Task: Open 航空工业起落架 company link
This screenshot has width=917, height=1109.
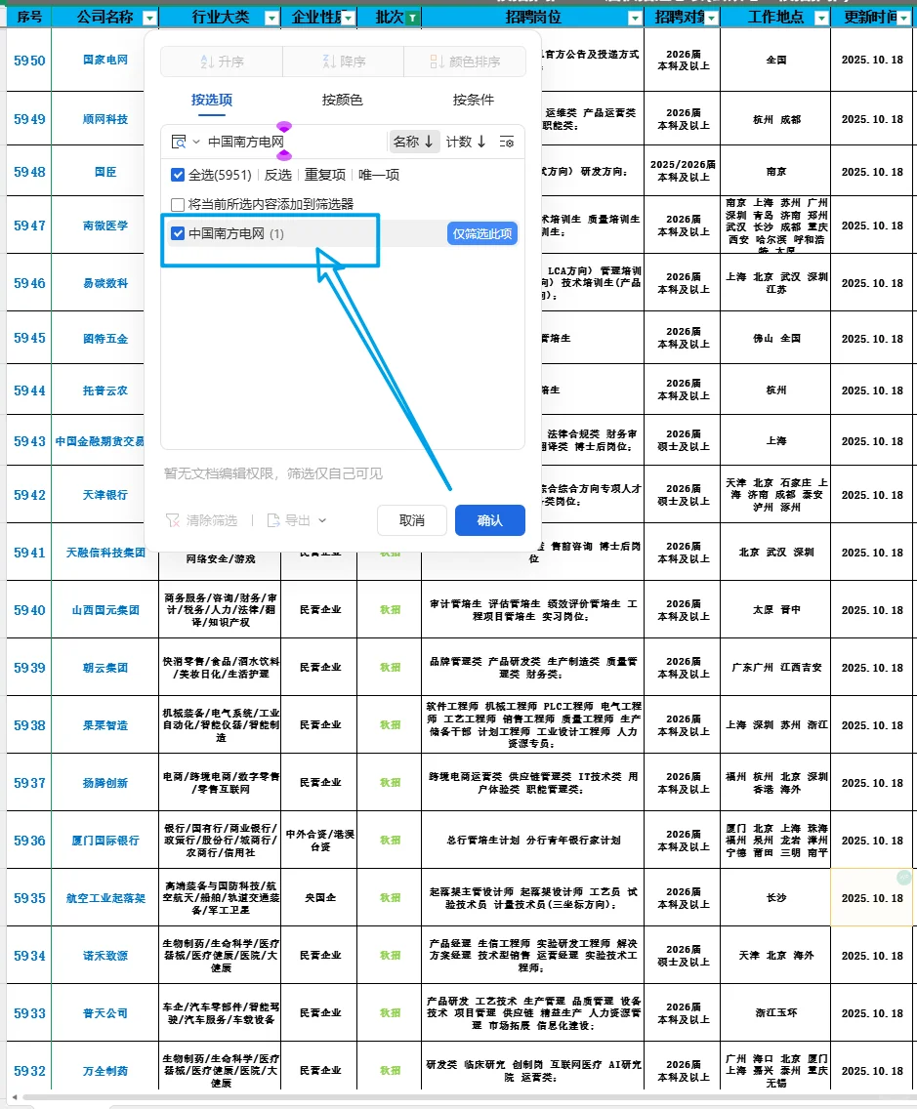Action: 105,898
